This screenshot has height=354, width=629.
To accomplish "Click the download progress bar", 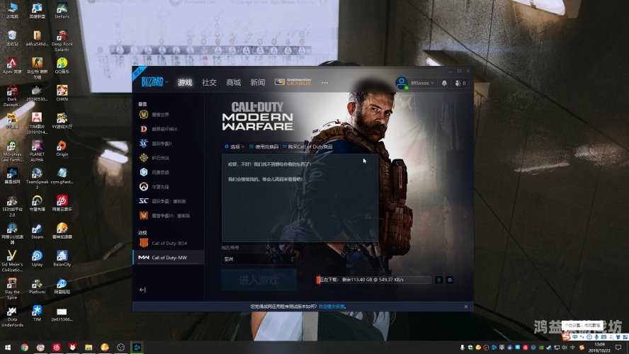I will 373,280.
